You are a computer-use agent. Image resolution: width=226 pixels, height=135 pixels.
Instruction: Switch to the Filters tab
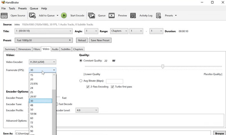point(36,49)
